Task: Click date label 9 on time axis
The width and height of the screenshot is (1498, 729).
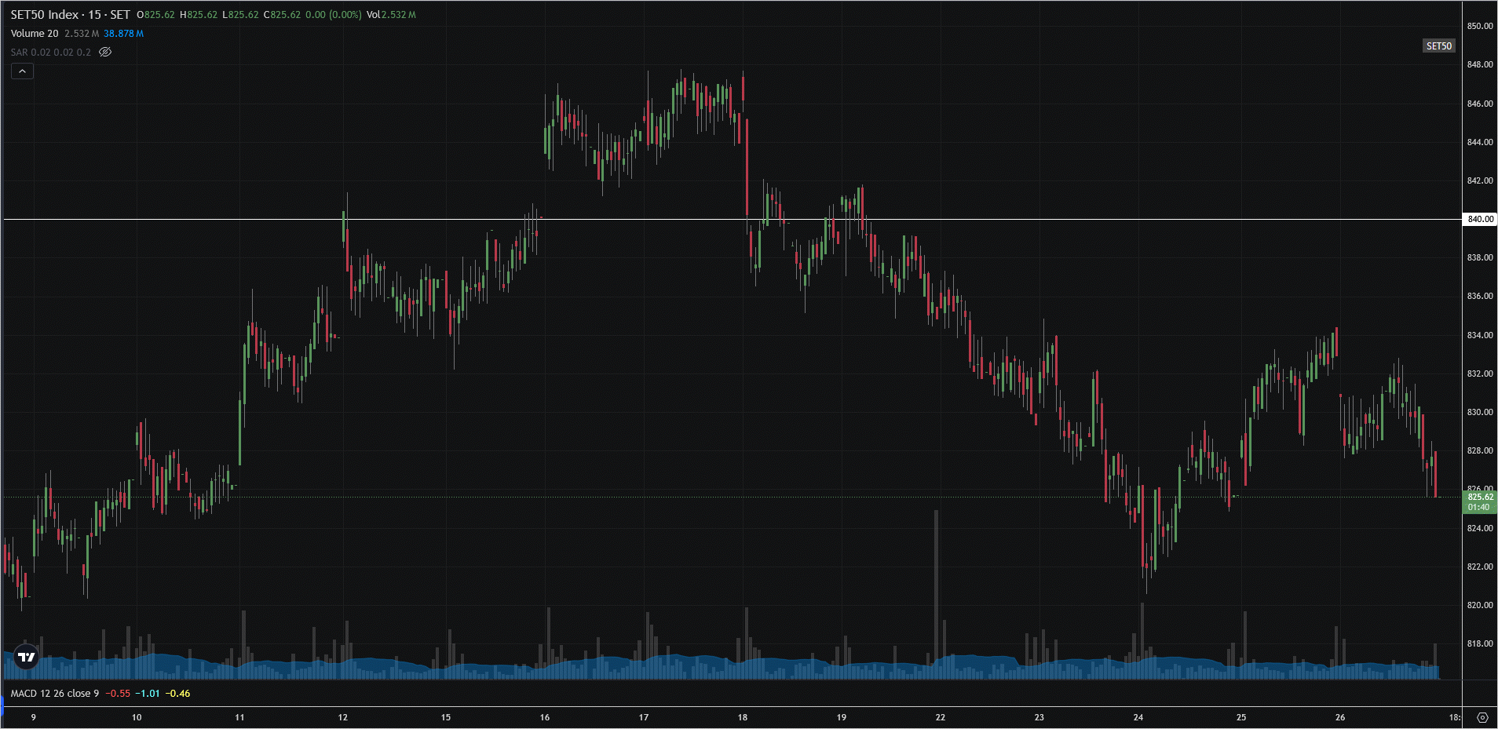Action: coord(33,717)
